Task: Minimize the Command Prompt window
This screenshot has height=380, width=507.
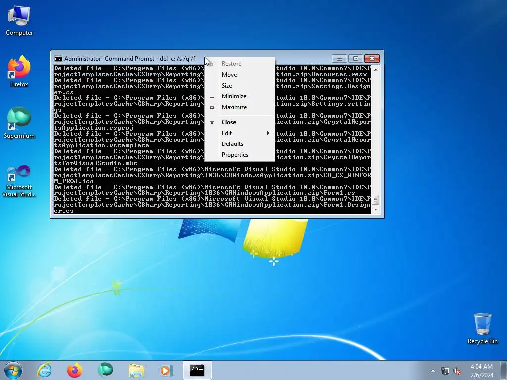Action: (x=339, y=59)
